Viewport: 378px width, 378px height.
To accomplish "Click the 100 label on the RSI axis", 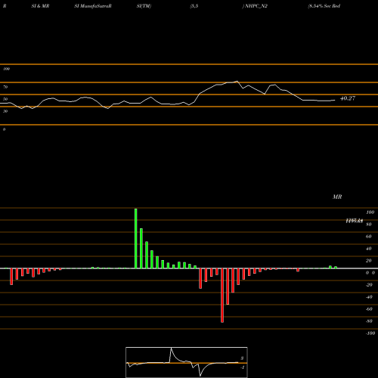I will (x=6, y=69).
